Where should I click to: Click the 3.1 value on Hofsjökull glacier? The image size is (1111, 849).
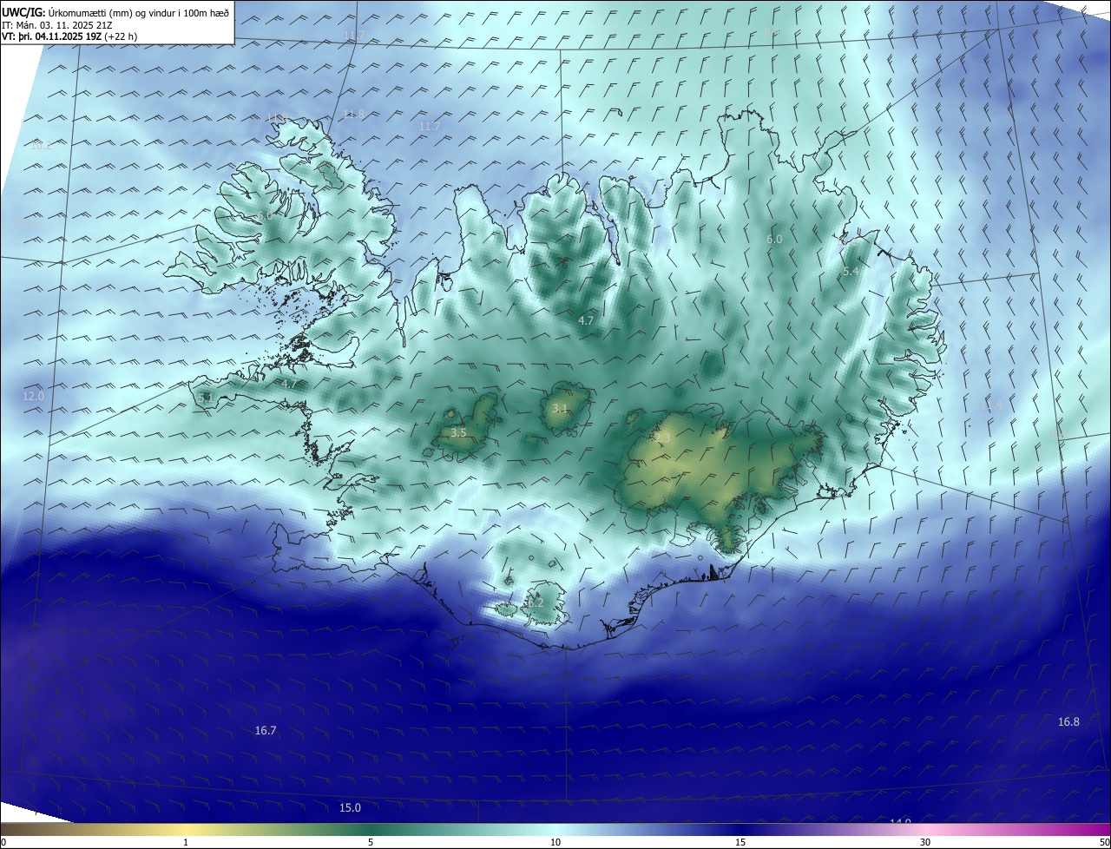point(560,408)
